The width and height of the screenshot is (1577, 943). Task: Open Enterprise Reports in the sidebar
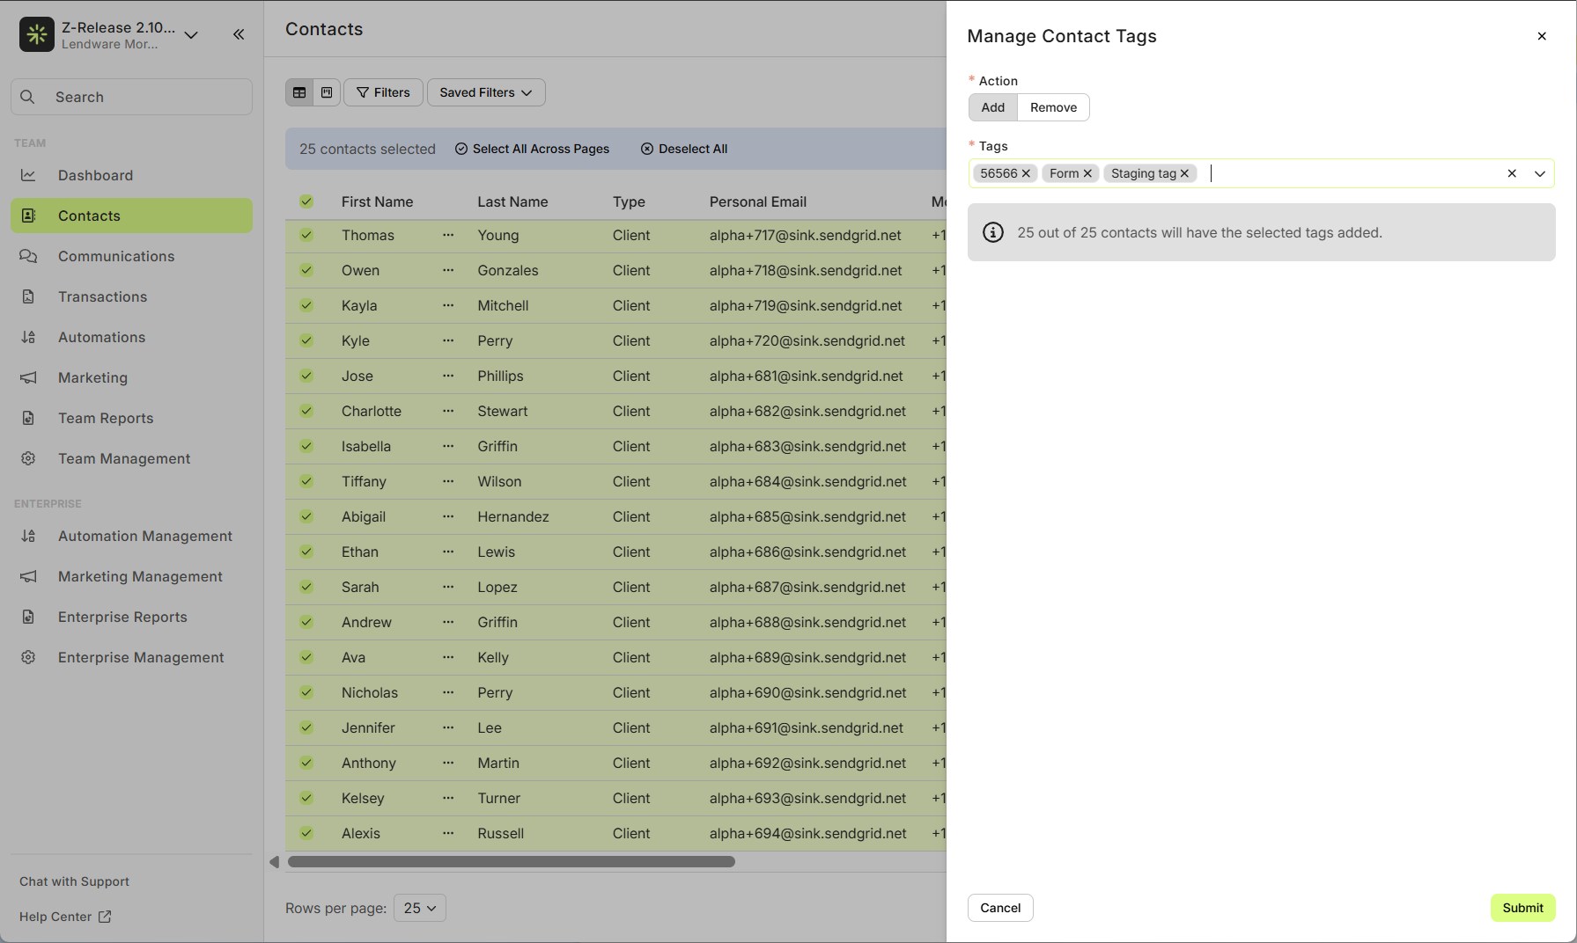[131, 617]
